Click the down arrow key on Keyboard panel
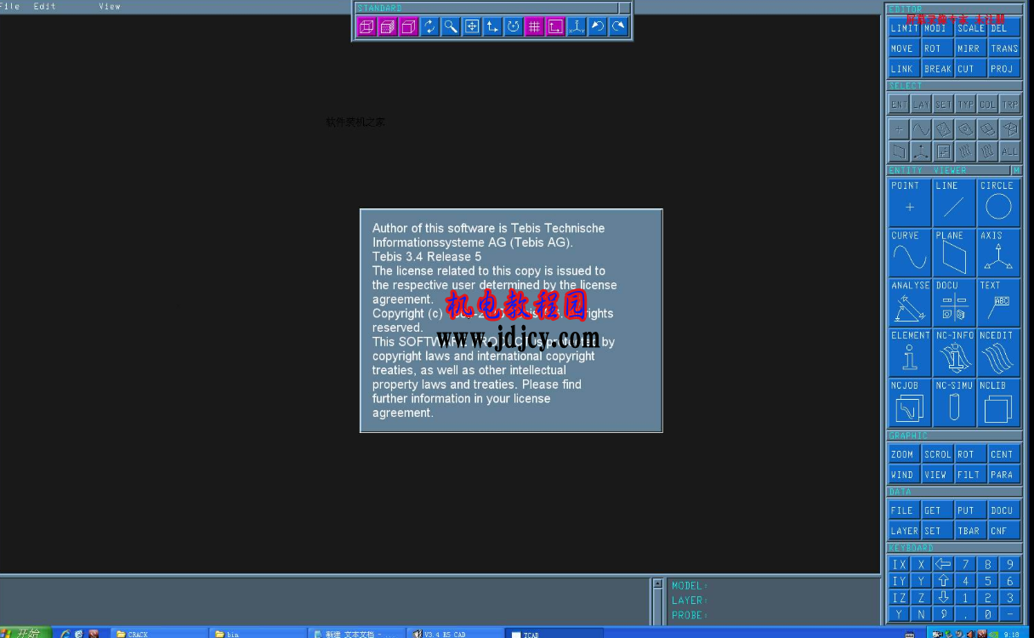This screenshot has height=638, width=1034. point(943,598)
